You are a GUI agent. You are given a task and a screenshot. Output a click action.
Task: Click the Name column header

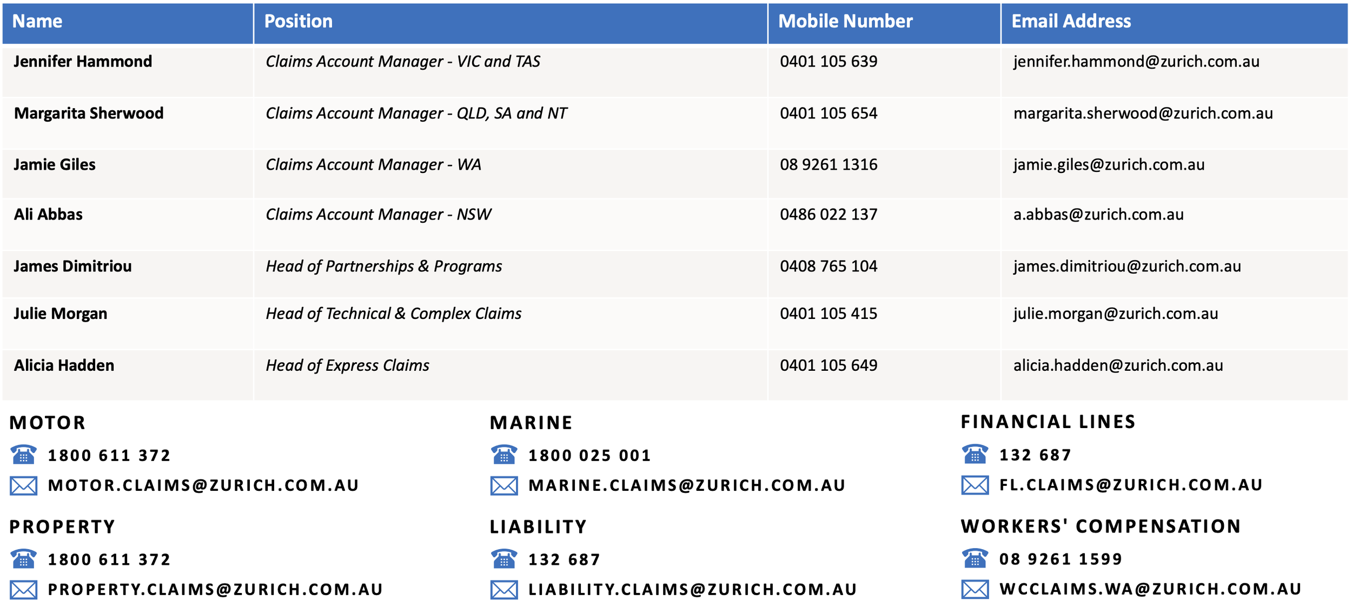click(x=128, y=23)
